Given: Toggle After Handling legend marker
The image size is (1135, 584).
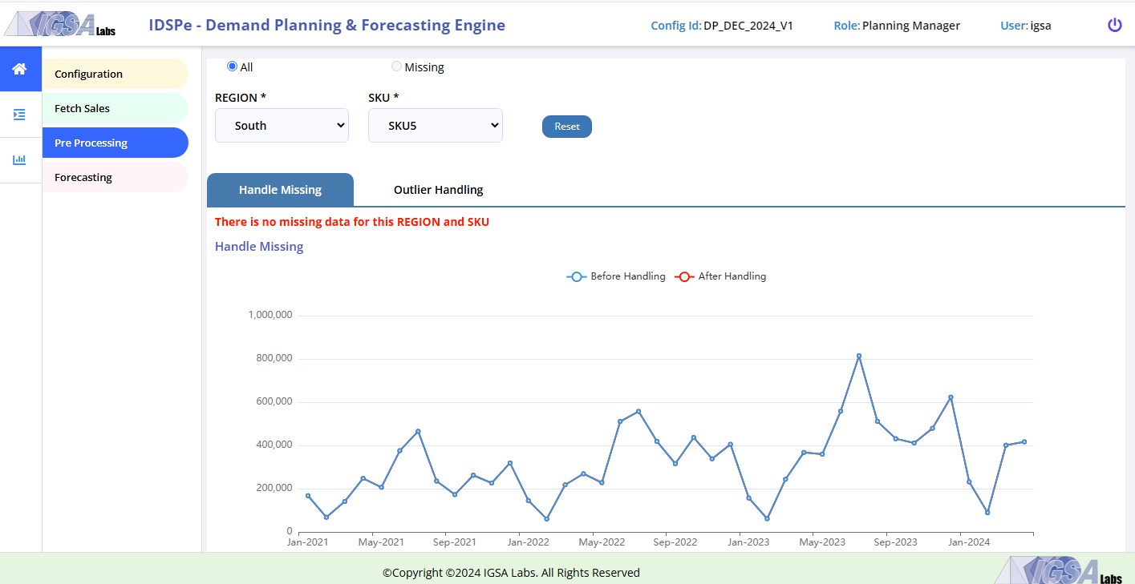Looking at the screenshot, I should (683, 276).
